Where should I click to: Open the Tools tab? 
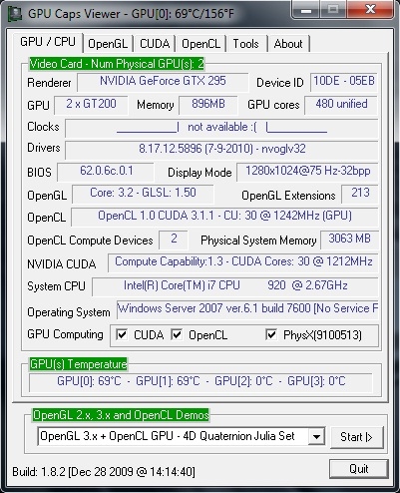[245, 44]
